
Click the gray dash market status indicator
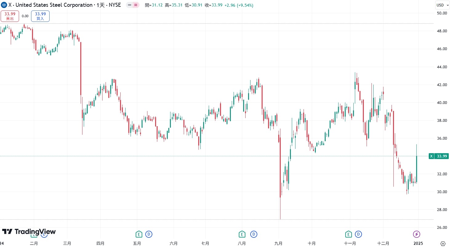click(x=130, y=5)
